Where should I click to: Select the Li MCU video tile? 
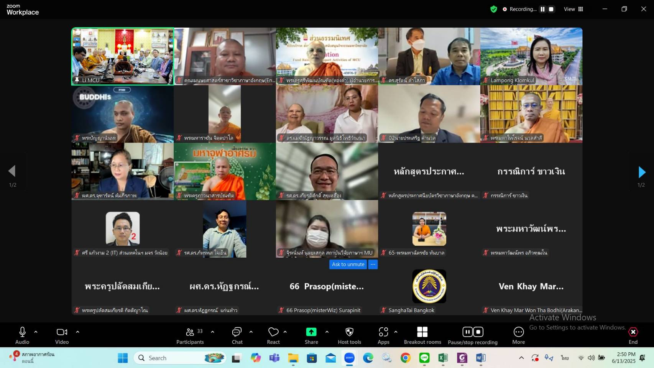(123, 56)
